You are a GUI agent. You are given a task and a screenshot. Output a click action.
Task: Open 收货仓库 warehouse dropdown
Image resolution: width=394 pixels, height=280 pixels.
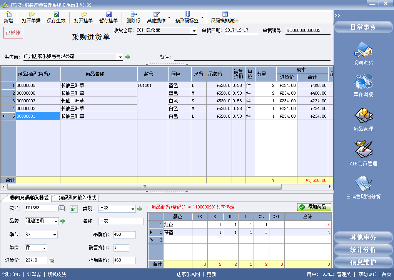point(194,31)
